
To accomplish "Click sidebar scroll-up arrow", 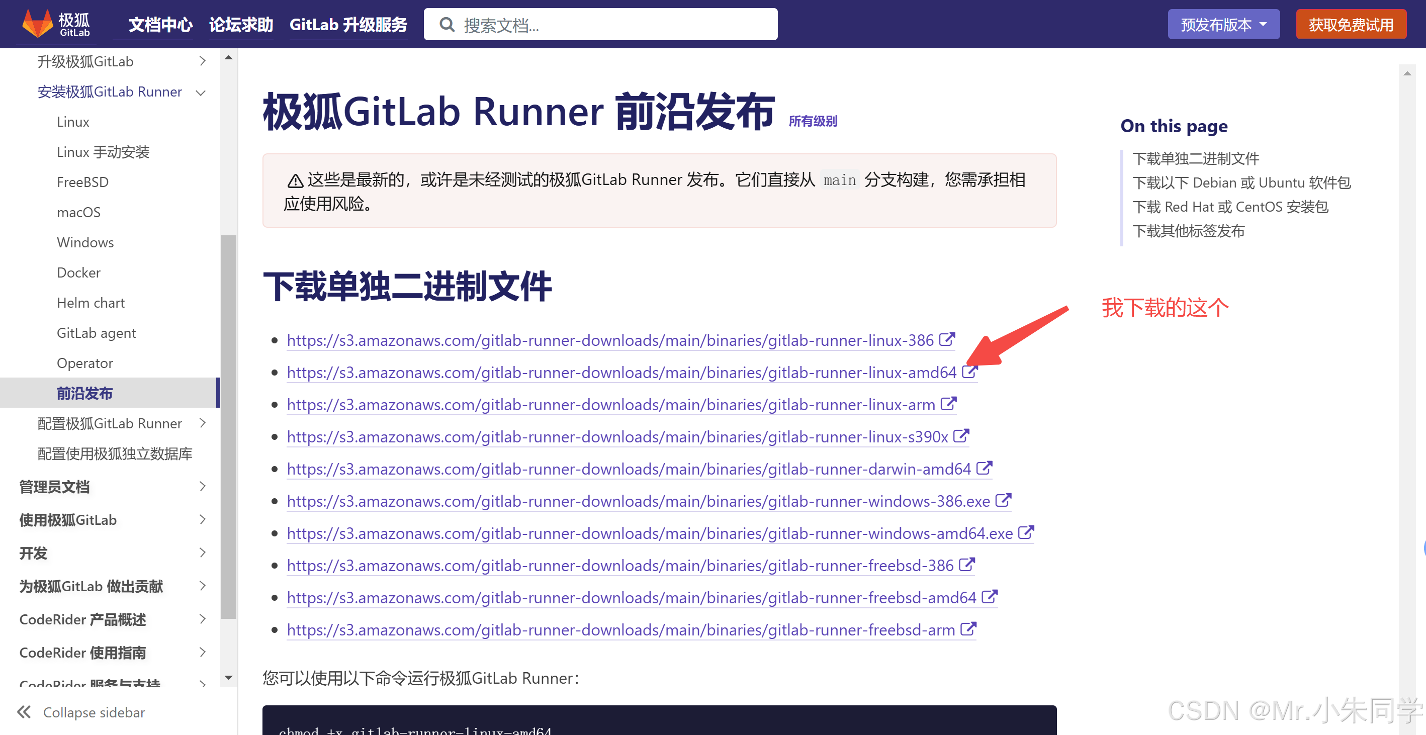I will (229, 57).
